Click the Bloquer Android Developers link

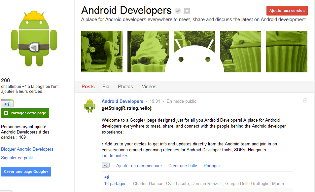click(x=27, y=149)
